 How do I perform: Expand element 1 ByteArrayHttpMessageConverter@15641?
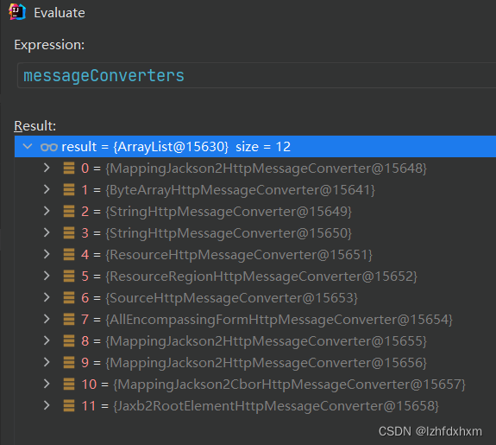tap(47, 189)
